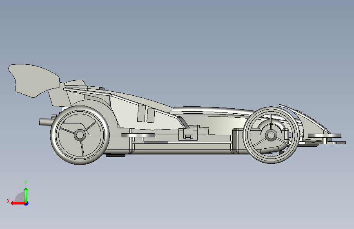This screenshot has width=354, height=229.
Task: Select the left side vent slot on the body
Action: (x=142, y=114)
